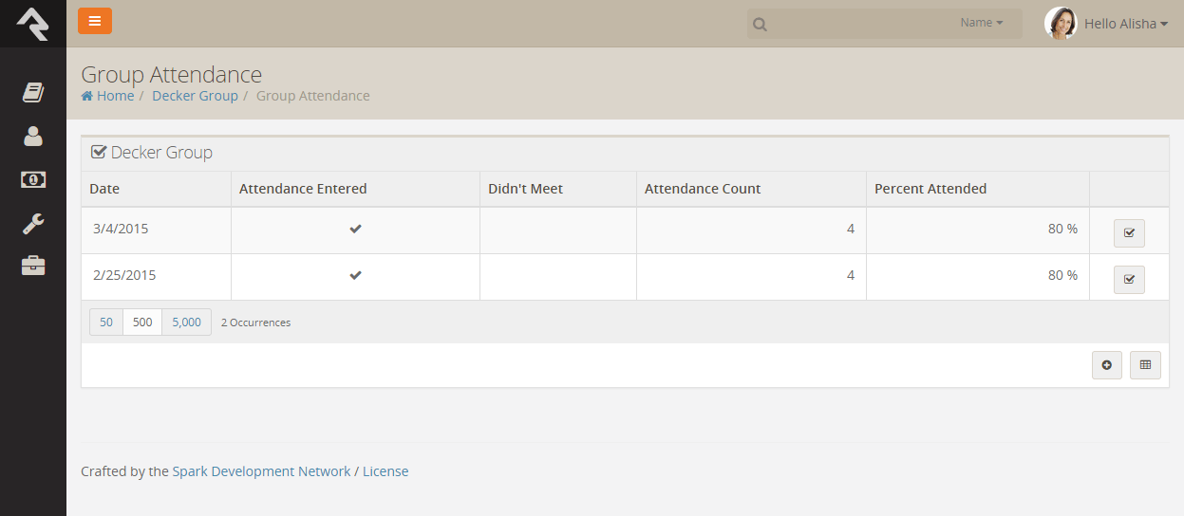Viewport: 1184px width, 516px height.
Task: Click the search magnifier icon
Action: [761, 25]
